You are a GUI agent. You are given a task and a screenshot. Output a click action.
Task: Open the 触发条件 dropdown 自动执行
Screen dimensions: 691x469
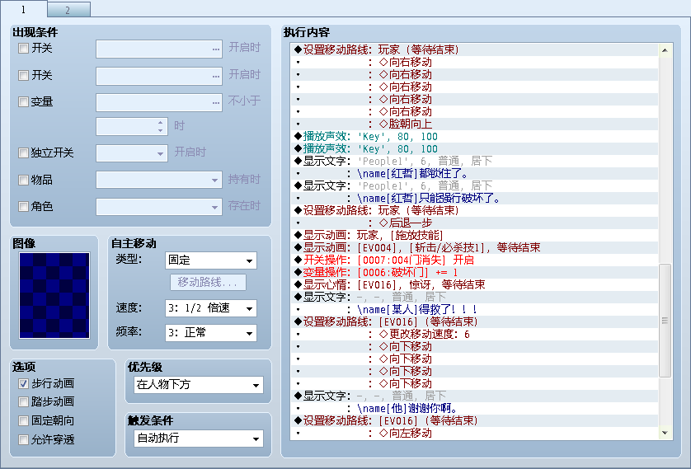[x=199, y=439]
